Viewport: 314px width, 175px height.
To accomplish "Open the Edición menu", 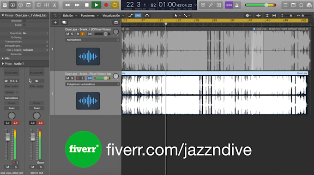I will [70, 15].
